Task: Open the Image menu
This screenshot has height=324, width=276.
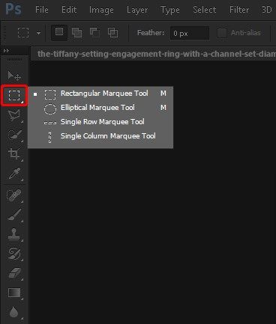Action: [x=101, y=10]
